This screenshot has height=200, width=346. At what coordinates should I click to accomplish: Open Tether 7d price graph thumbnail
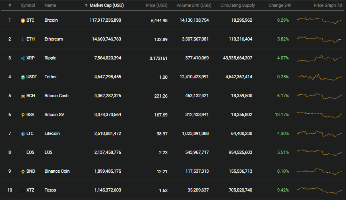[319, 78]
